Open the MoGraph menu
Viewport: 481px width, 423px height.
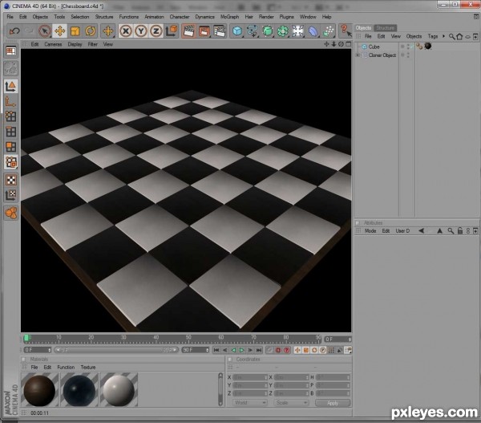coord(229,17)
